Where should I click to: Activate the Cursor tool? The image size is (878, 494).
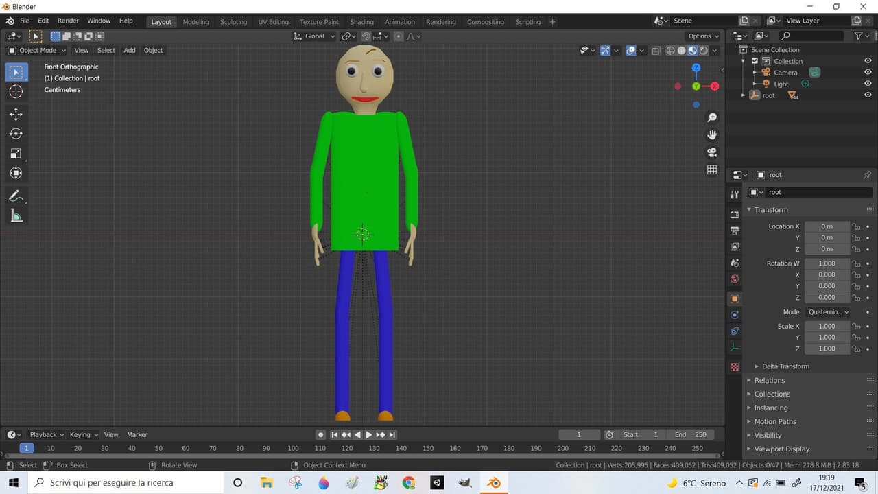click(x=16, y=92)
